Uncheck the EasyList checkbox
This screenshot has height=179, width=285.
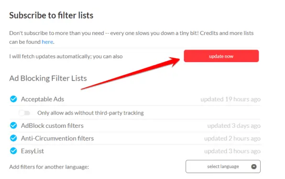click(13, 151)
